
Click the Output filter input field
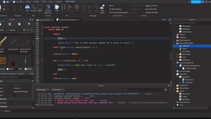pos(143,90)
